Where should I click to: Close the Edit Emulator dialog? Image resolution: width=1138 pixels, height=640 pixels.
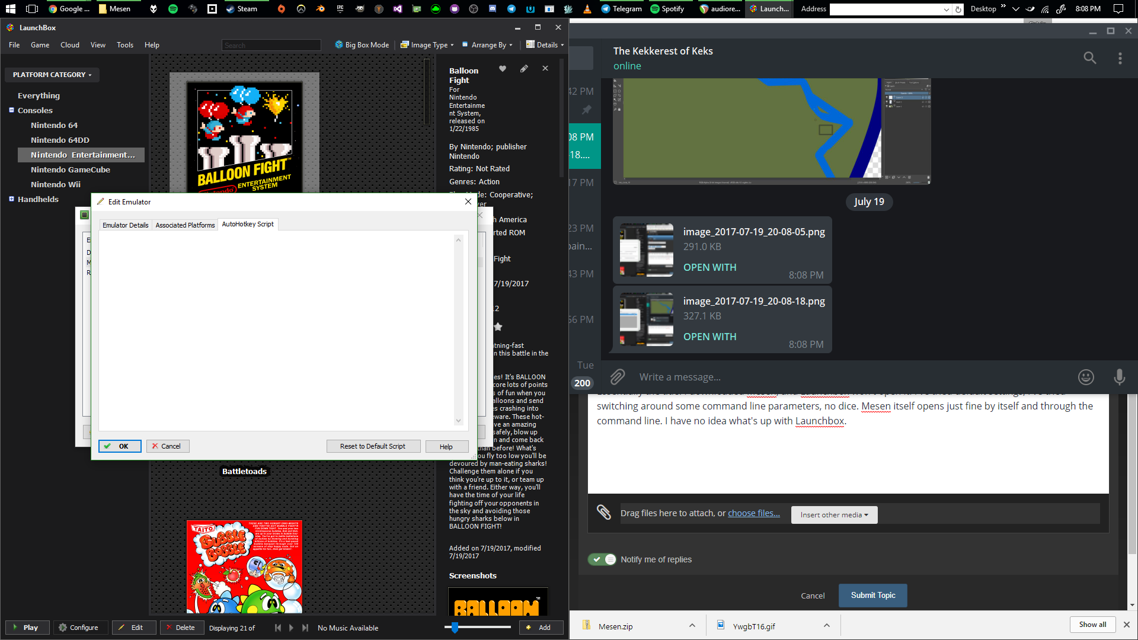tap(468, 201)
